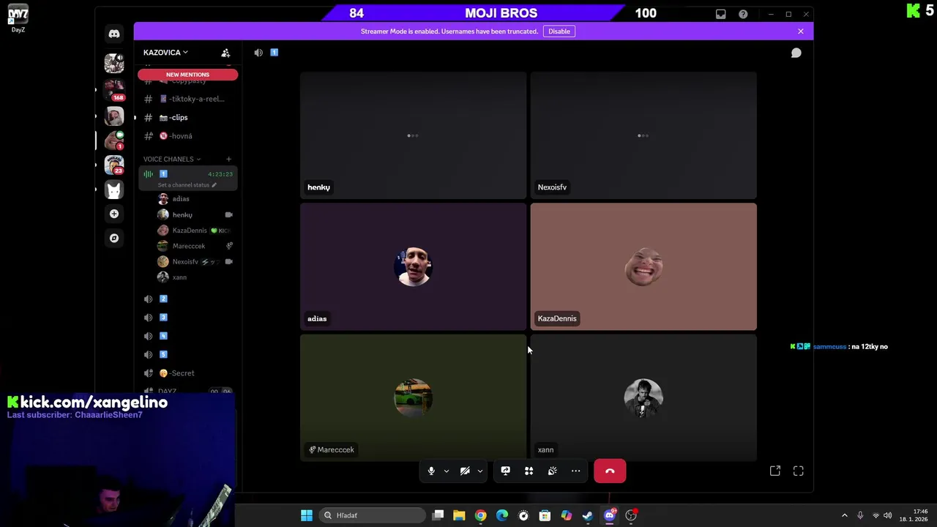Image resolution: width=937 pixels, height=527 pixels.
Task: Open More options three dots
Action: click(576, 471)
